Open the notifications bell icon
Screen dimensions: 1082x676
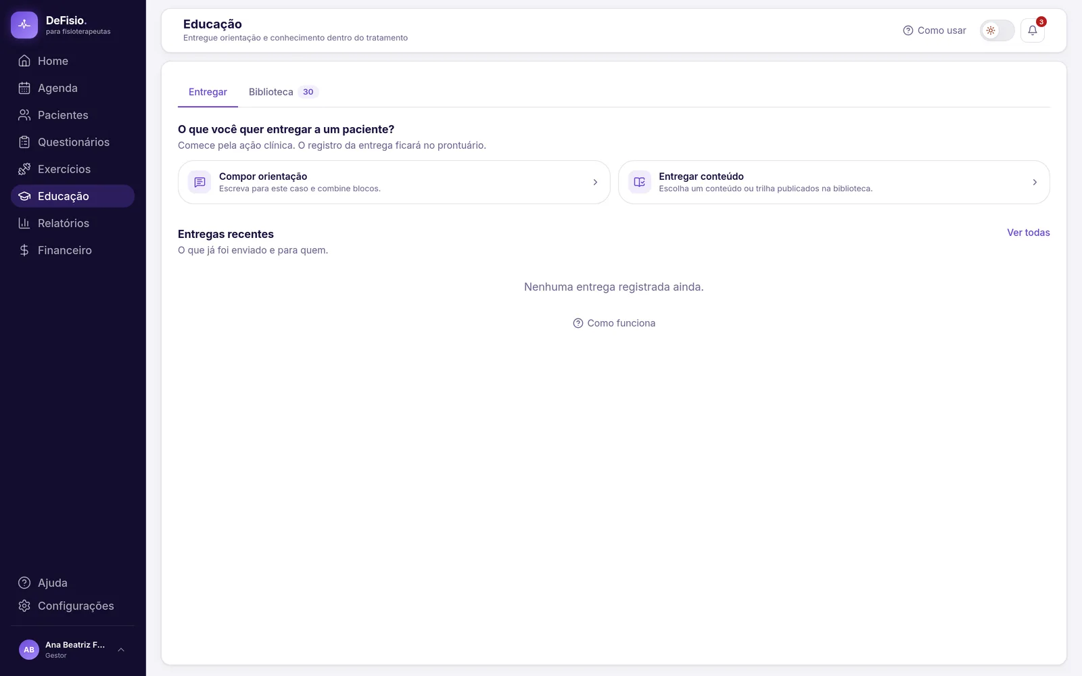(1032, 30)
